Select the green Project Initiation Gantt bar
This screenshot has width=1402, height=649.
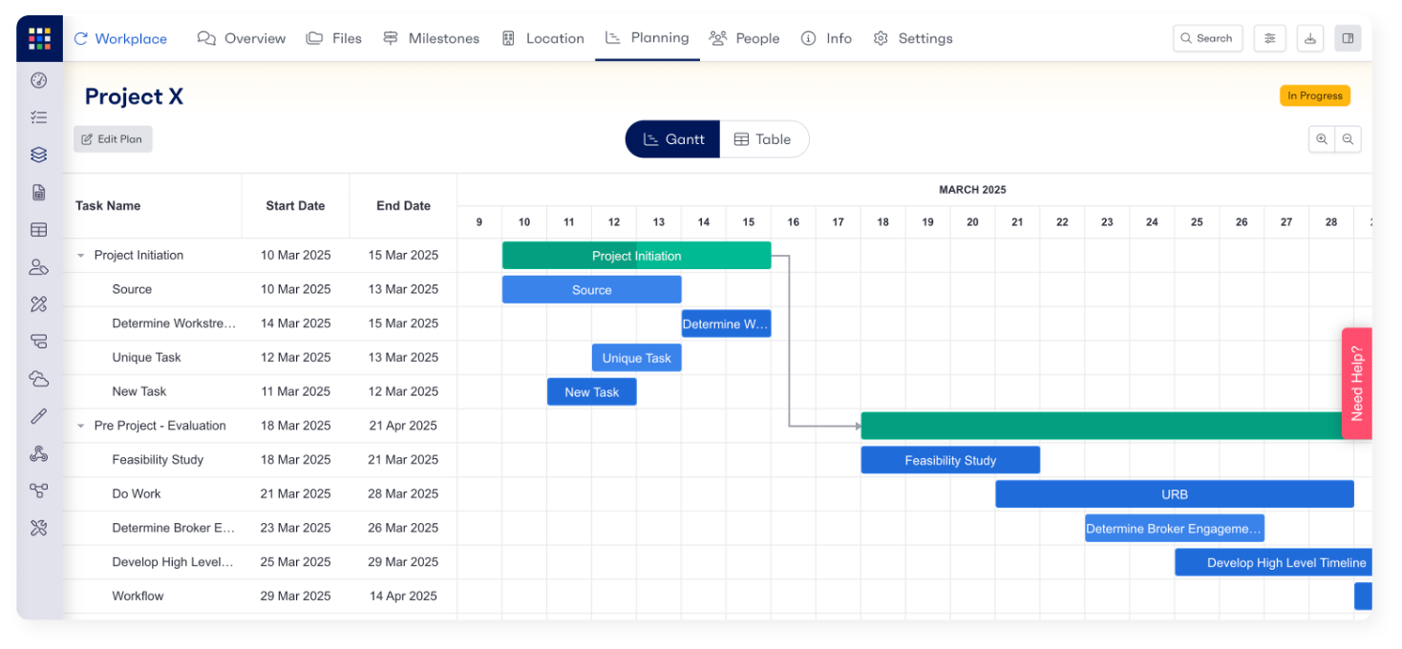636,256
